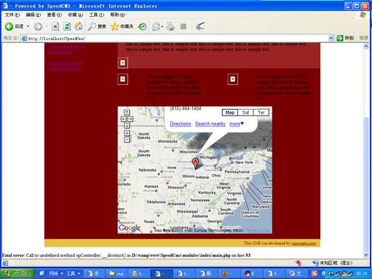The image size is (372, 279).
Task: Click the red A map marker
Action: point(195,163)
